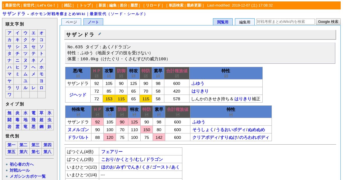
Task: Switch to the ページ tab
Action: click(71, 22)
